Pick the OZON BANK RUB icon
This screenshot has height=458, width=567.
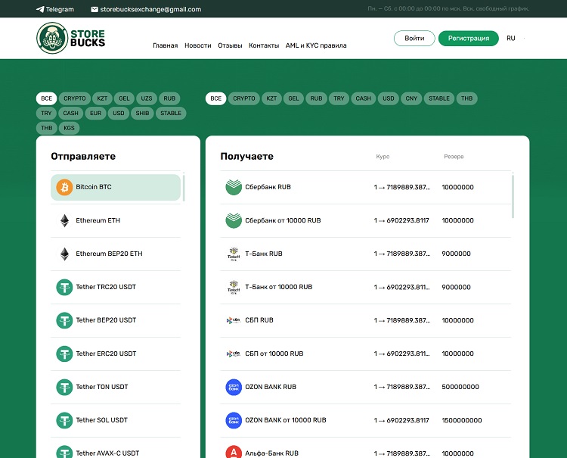point(233,387)
